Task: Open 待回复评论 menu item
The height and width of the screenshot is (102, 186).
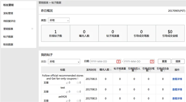Action: coord(9,21)
